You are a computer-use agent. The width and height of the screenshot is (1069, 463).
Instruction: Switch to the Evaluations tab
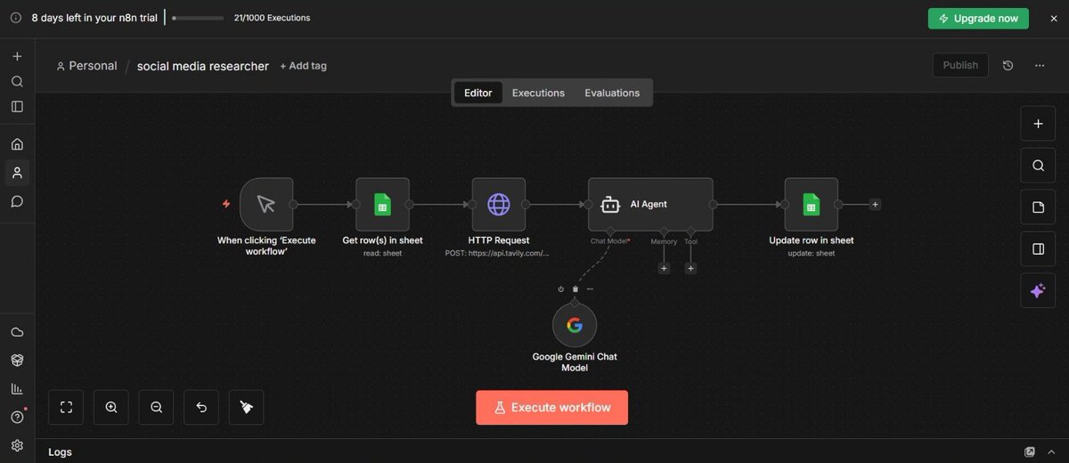(x=612, y=93)
